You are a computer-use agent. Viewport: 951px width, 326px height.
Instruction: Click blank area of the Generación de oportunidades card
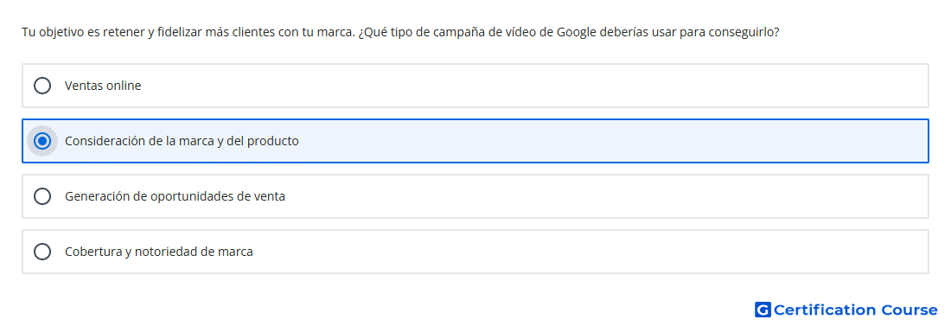point(607,196)
